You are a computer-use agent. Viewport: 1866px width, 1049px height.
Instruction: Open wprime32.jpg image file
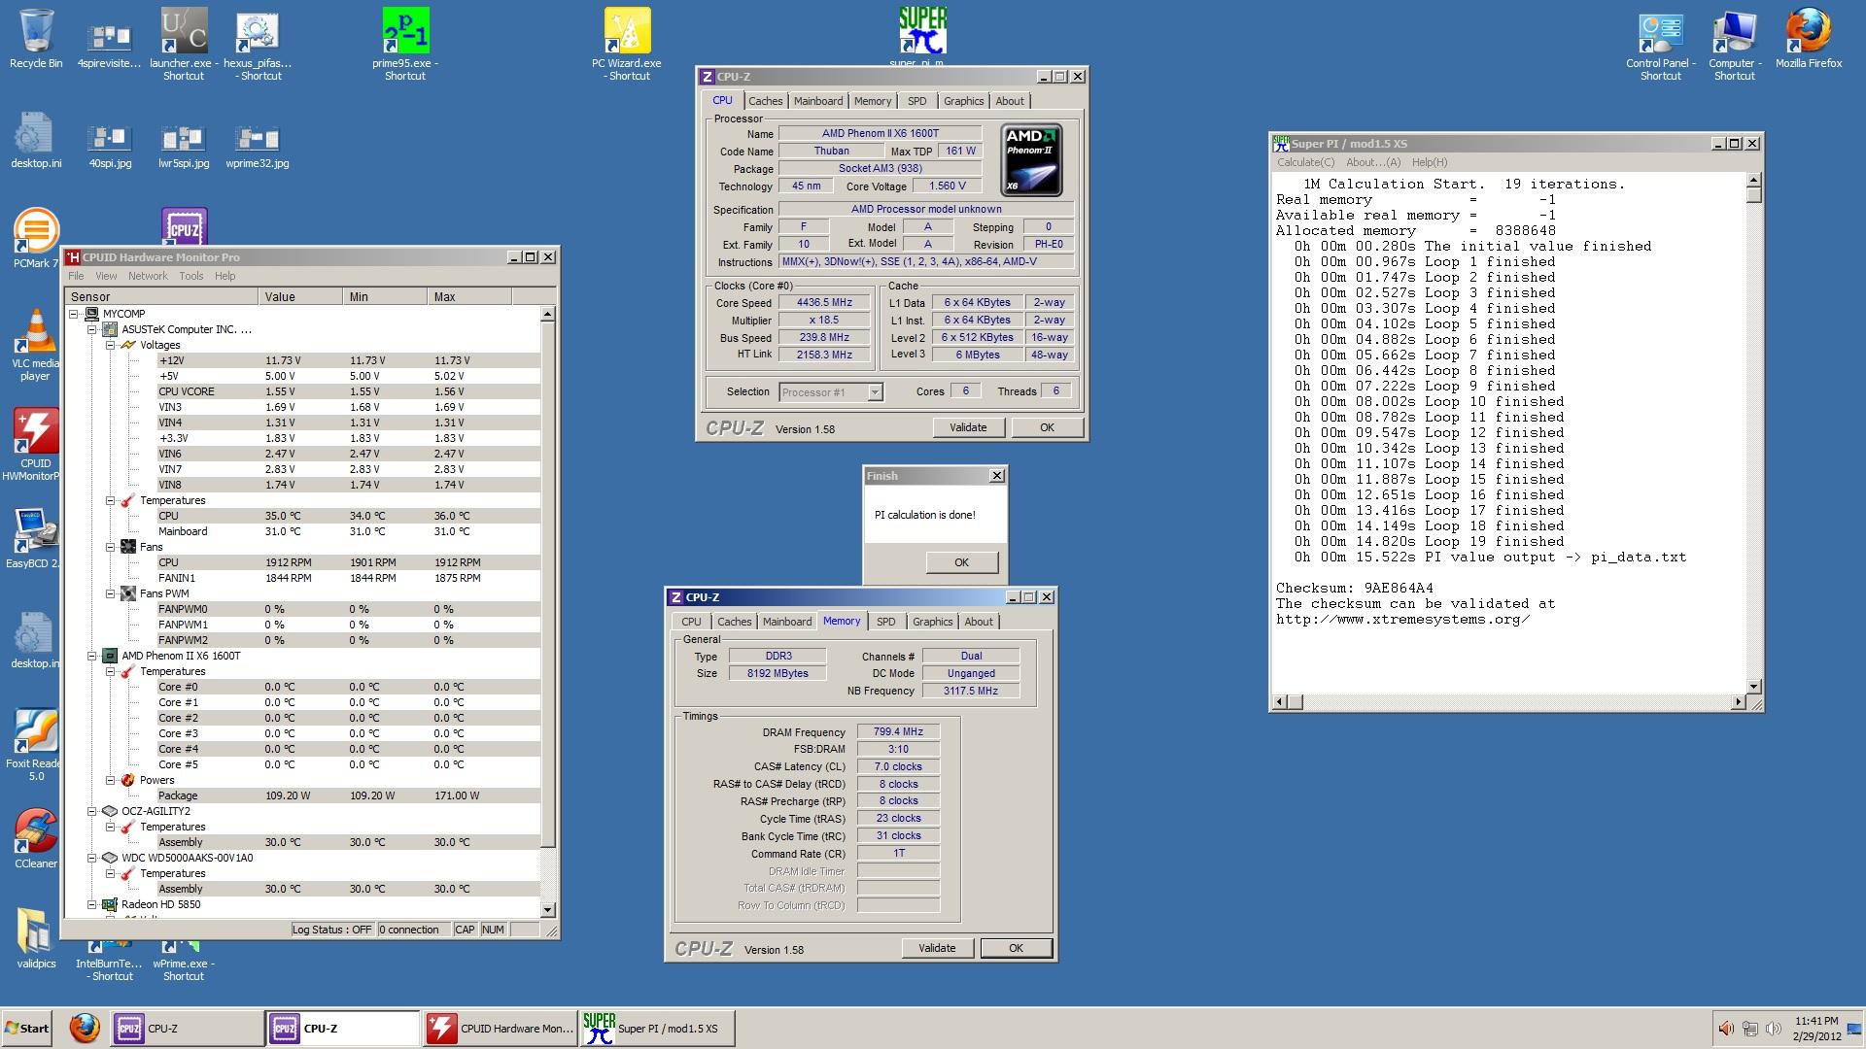(258, 146)
